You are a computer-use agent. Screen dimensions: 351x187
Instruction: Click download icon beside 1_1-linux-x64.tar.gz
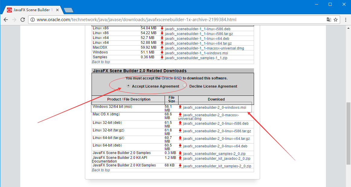point(162,43)
